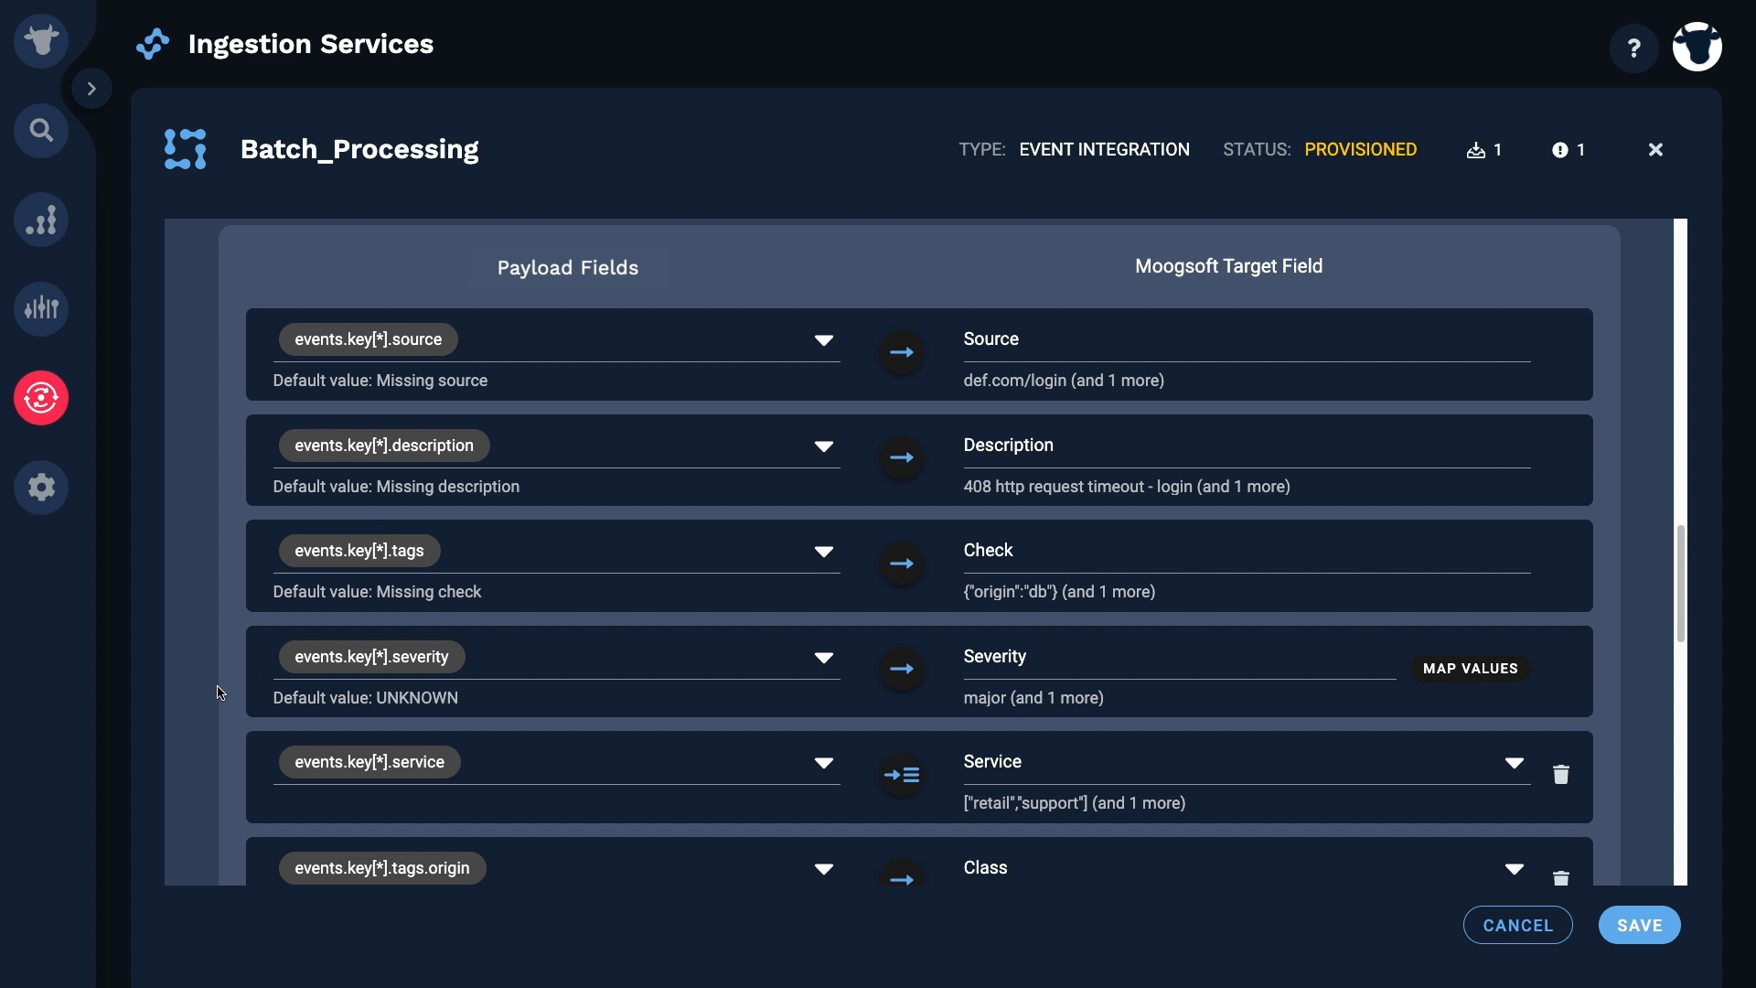Image resolution: width=1756 pixels, height=988 pixels.
Task: Click the Severity mapping arrow icon
Action: (902, 669)
